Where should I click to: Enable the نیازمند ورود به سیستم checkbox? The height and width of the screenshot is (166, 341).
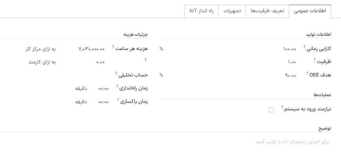point(271,110)
